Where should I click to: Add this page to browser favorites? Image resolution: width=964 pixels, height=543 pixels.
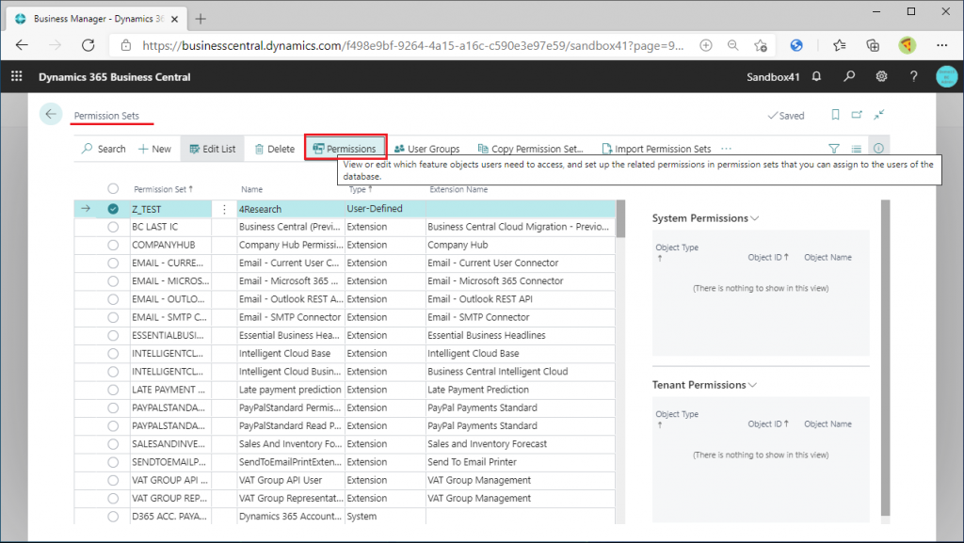point(761,45)
